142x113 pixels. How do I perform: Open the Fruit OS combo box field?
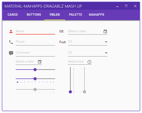(88, 42)
